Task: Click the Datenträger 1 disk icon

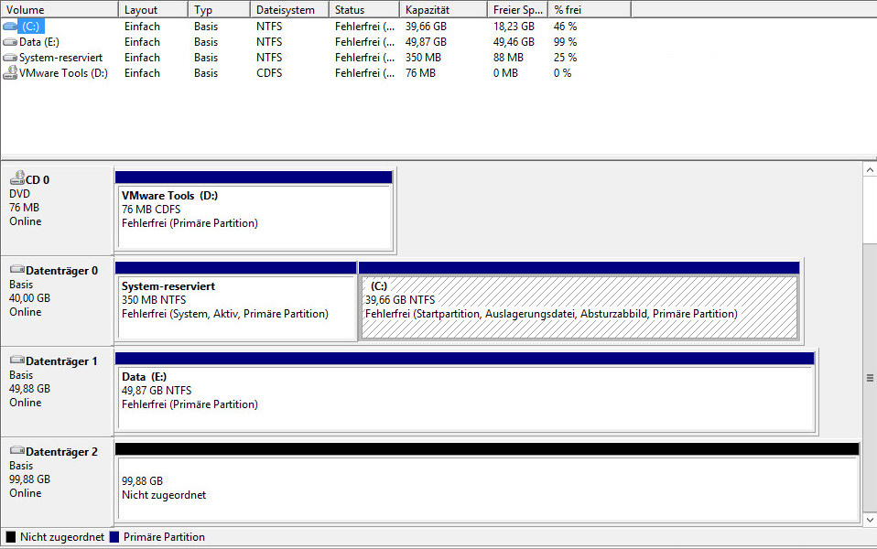Action: [x=17, y=360]
